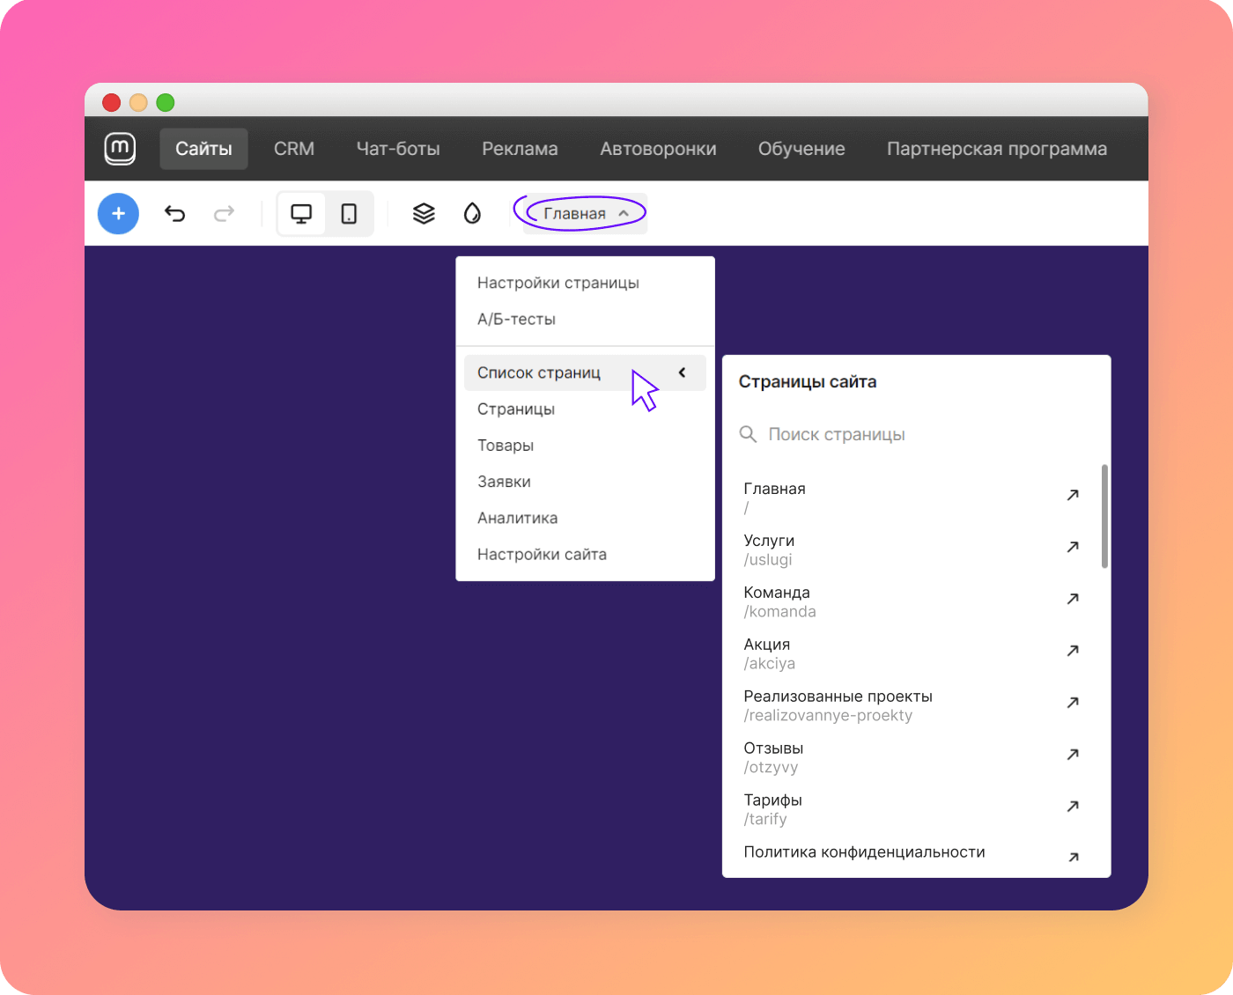1233x995 pixels.
Task: Select Список страниц menu item
Action: 585,372
